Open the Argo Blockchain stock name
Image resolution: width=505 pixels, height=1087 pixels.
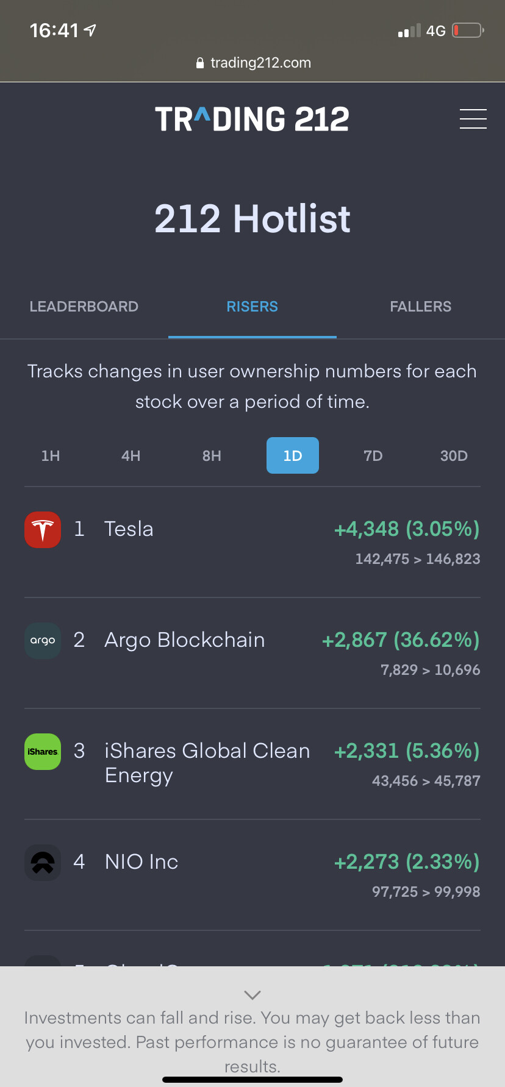pyautogui.click(x=184, y=640)
